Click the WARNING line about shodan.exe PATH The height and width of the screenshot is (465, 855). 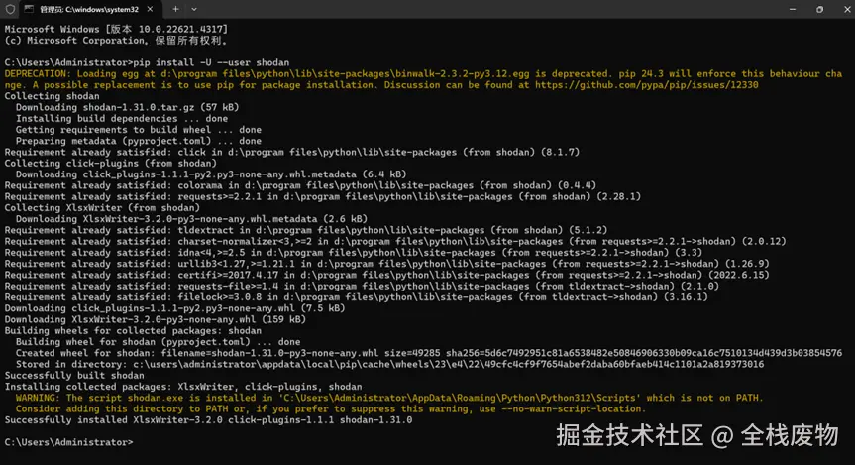389,398
